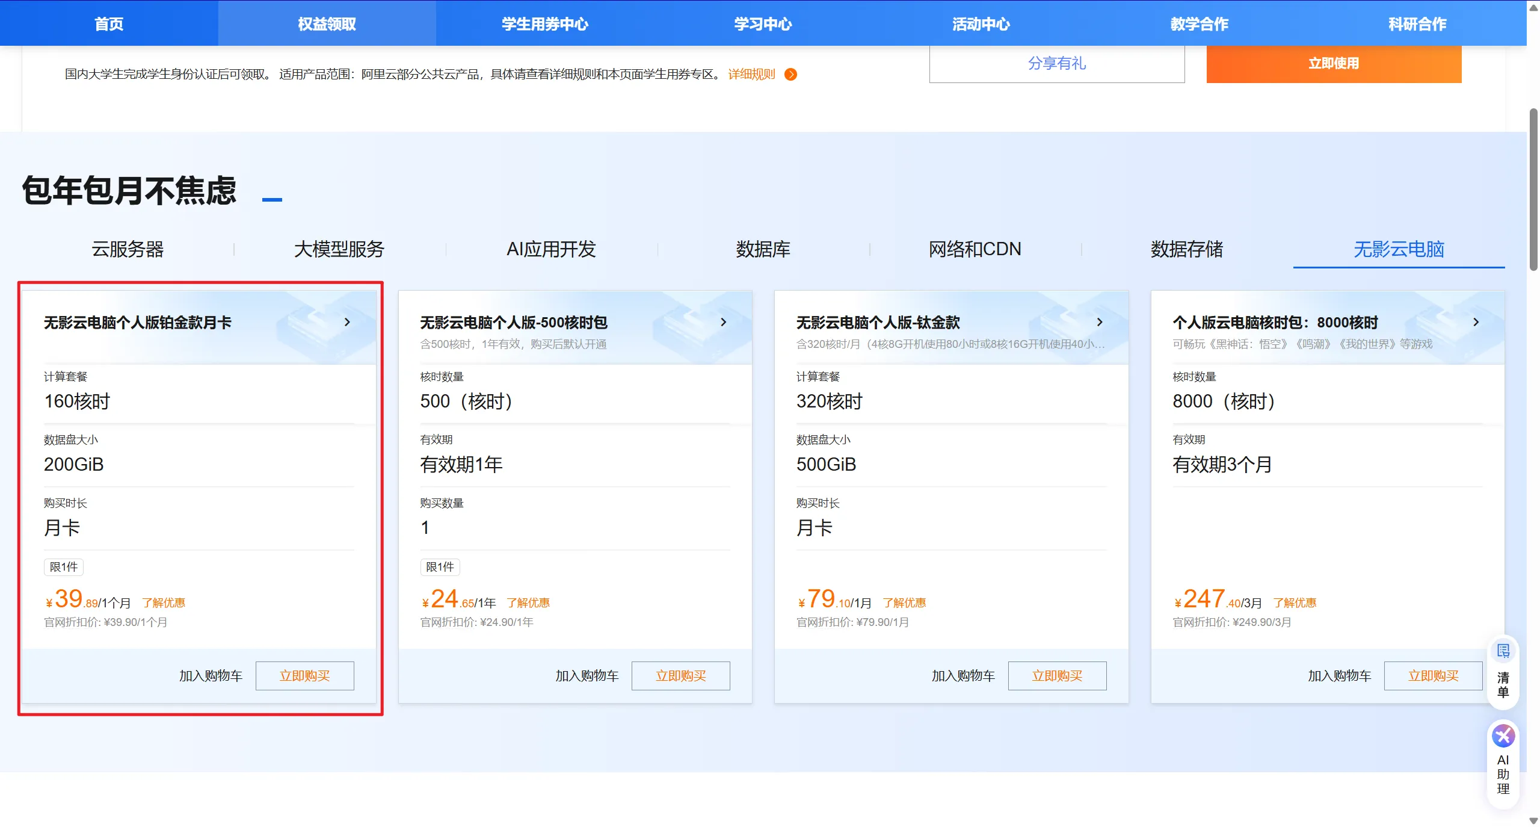1540x827 pixels.
Task: Click 加入购物车 on the 500核时包 card
Action: (587, 676)
